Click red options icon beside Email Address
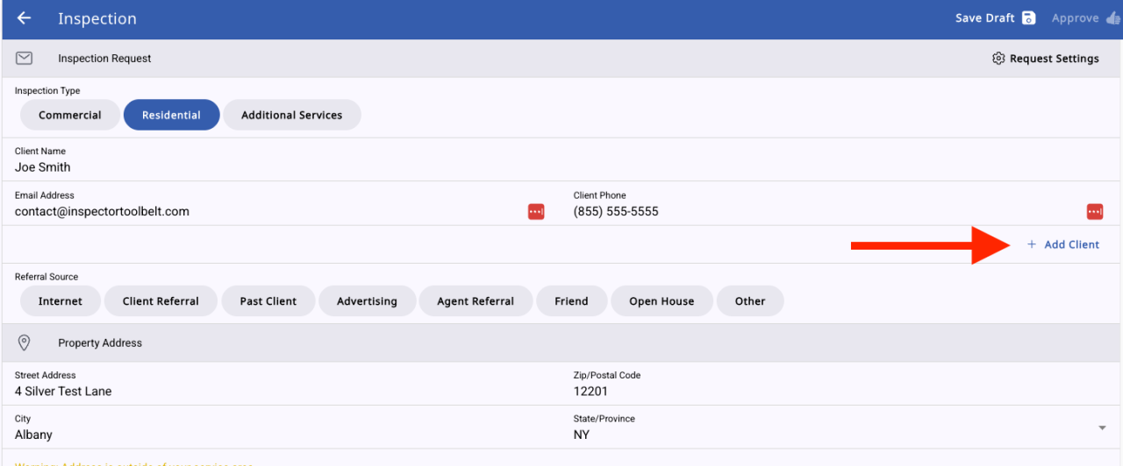 pos(536,212)
